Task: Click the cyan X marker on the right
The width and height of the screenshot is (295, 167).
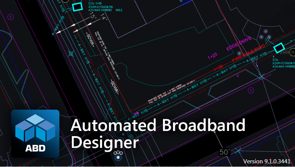Action: coord(261,77)
